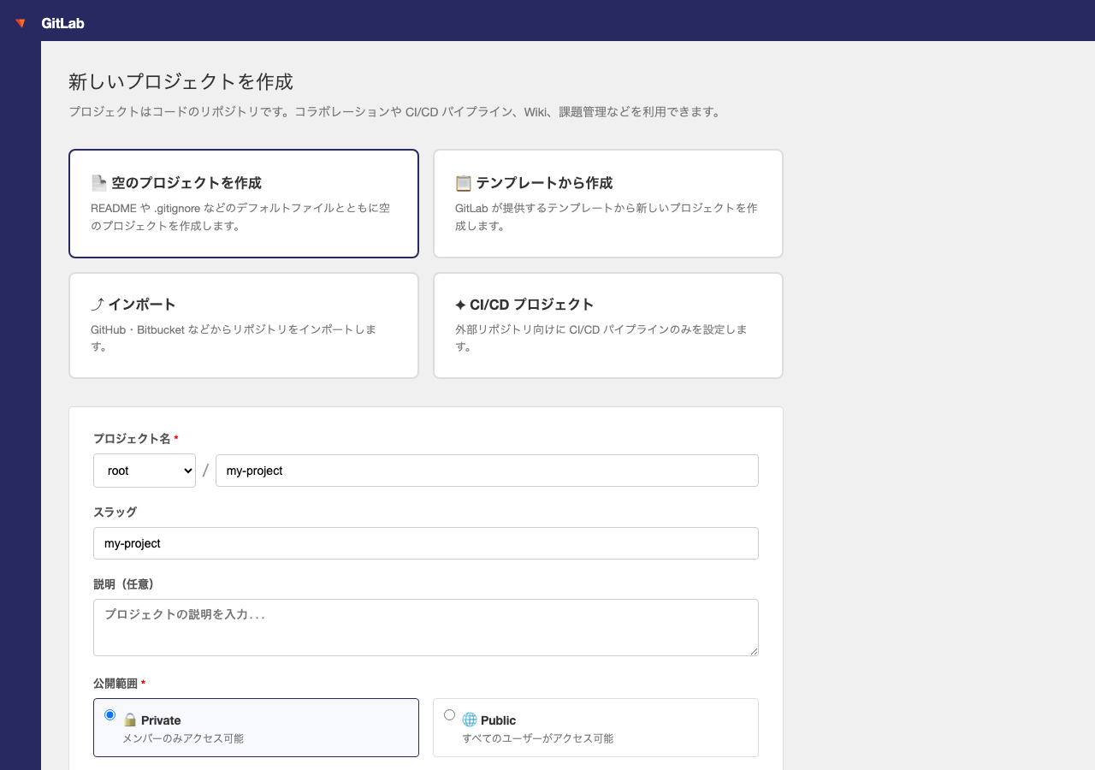Screen dimensions: 1095x770
Task: Click the sparkle icon on CI/CD card
Action: pyautogui.click(x=460, y=305)
